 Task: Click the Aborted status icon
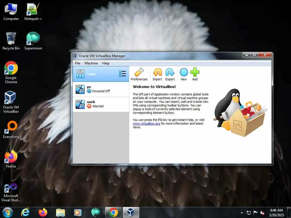[x=89, y=106]
